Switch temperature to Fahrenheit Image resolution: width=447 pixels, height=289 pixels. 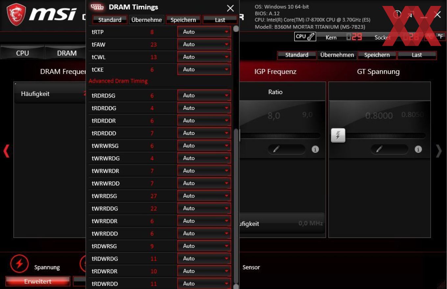coord(440,36)
